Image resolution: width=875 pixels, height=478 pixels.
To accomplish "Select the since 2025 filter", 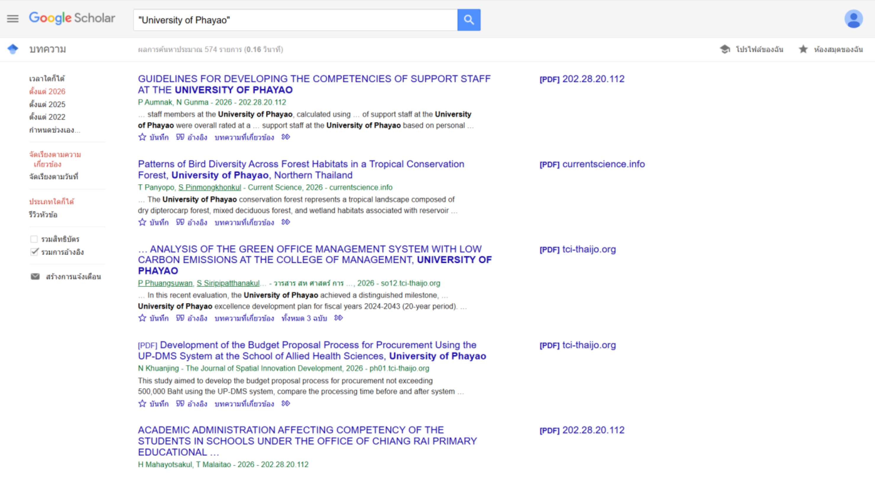I will tap(47, 104).
